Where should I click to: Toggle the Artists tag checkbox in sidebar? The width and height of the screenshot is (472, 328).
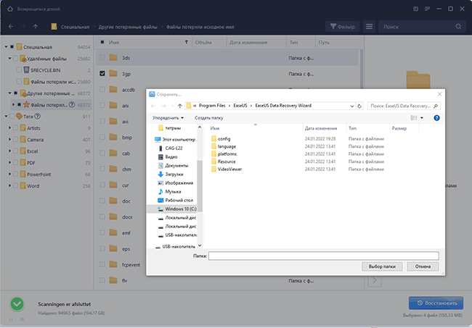click(16, 128)
